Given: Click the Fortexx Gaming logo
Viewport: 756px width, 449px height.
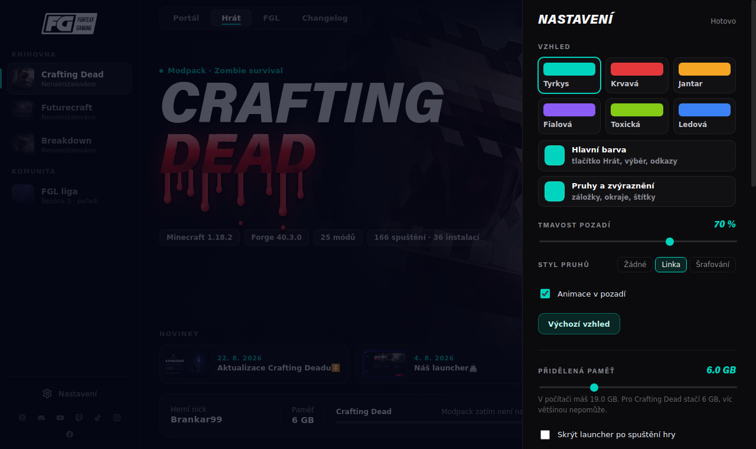Looking at the screenshot, I should (70, 24).
